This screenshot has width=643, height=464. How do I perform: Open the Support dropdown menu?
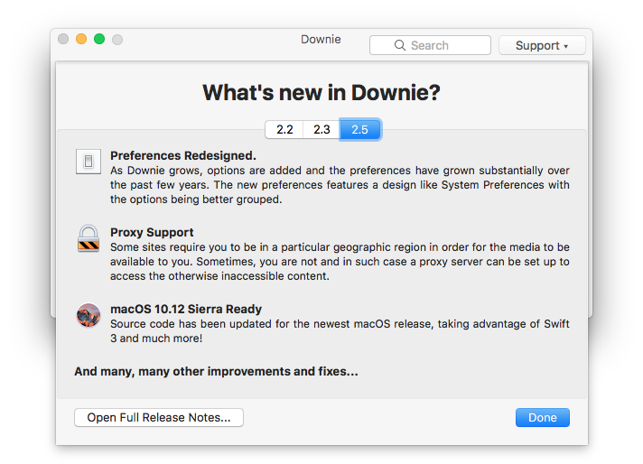(542, 45)
